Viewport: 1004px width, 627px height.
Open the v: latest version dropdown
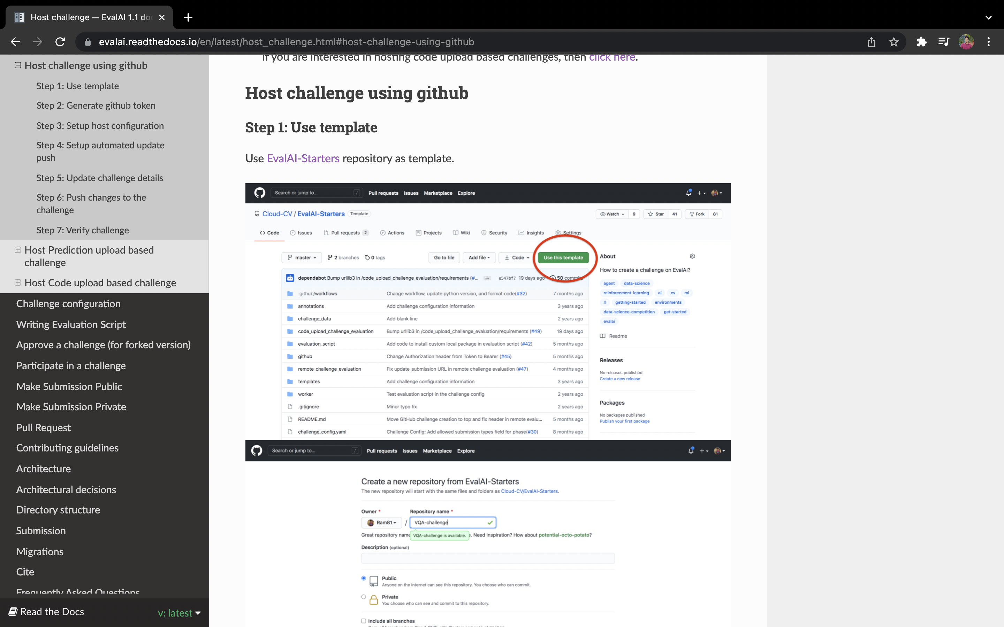(179, 612)
